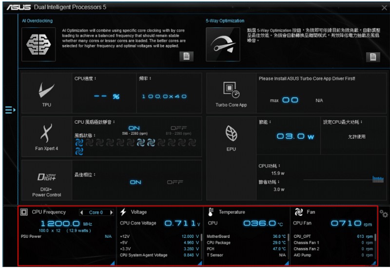Select the CPU Package temperature row

pyautogui.click(x=246, y=243)
